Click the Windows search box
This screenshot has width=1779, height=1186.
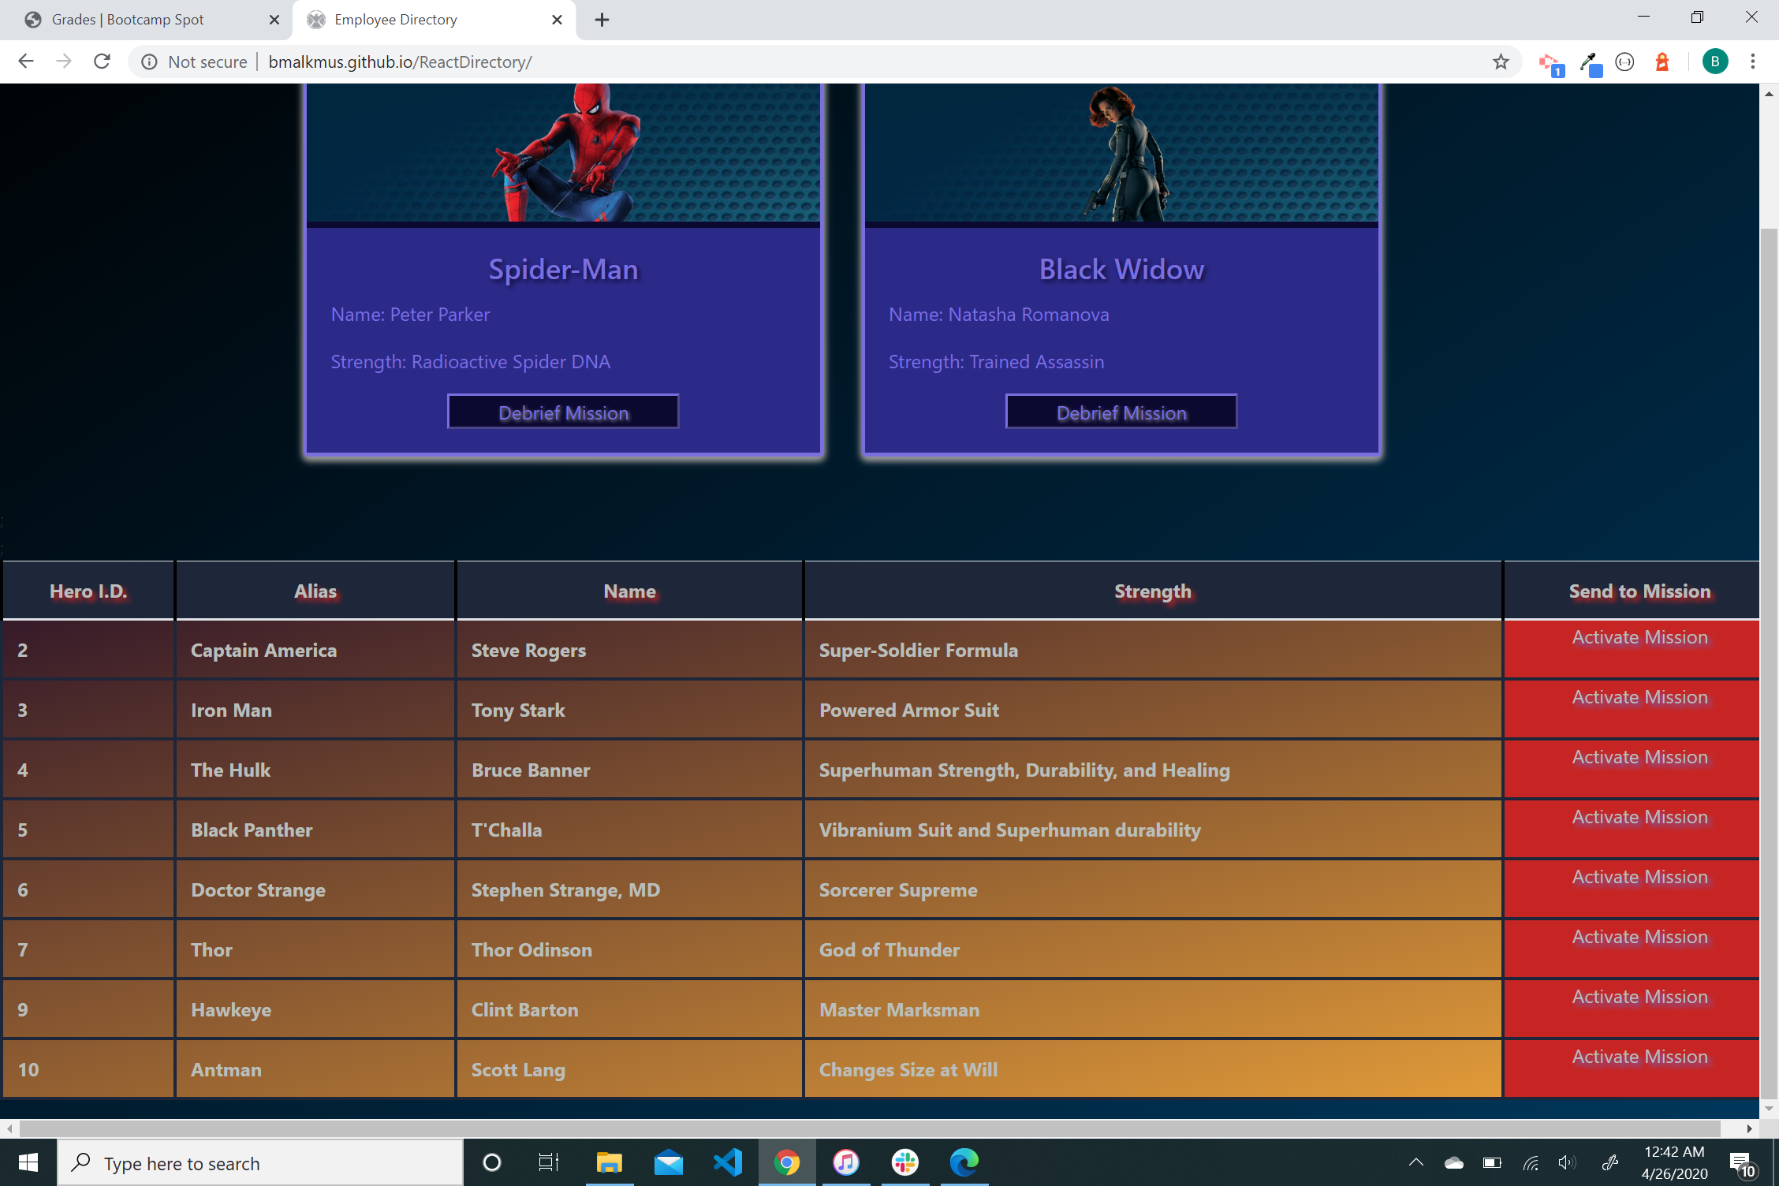(x=260, y=1163)
